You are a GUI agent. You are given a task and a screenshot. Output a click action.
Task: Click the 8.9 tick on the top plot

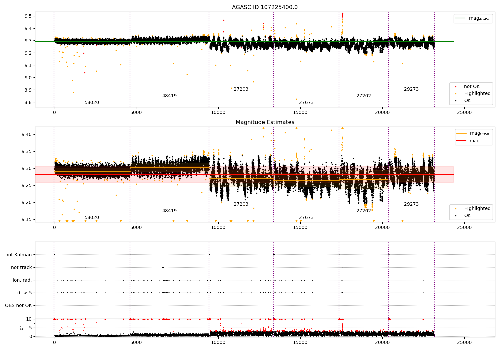28,90
